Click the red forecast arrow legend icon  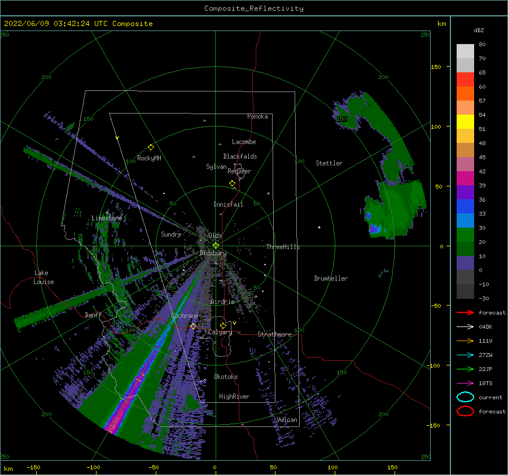tap(465, 312)
